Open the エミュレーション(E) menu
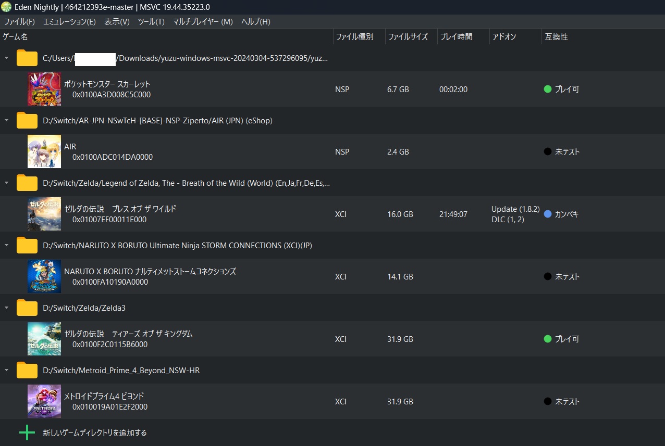This screenshot has width=665, height=446. click(x=69, y=22)
